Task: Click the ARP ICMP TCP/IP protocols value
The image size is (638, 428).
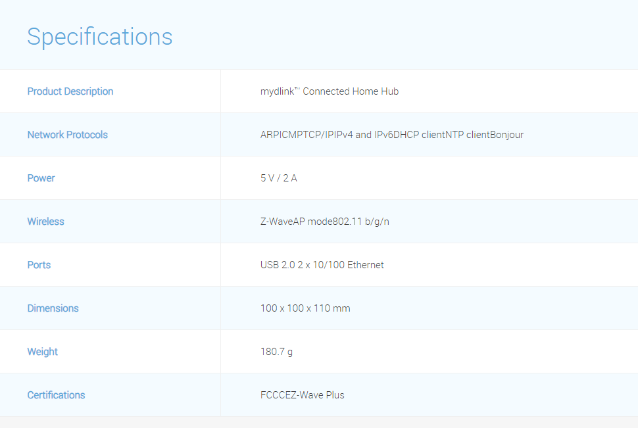Action: (391, 135)
